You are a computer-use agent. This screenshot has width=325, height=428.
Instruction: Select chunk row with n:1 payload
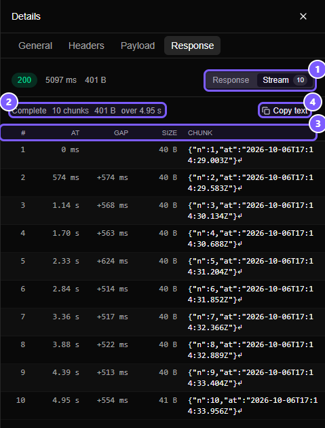(x=163, y=155)
